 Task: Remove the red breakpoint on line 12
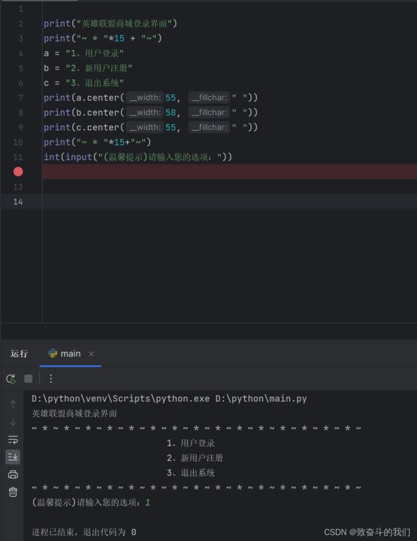(19, 172)
